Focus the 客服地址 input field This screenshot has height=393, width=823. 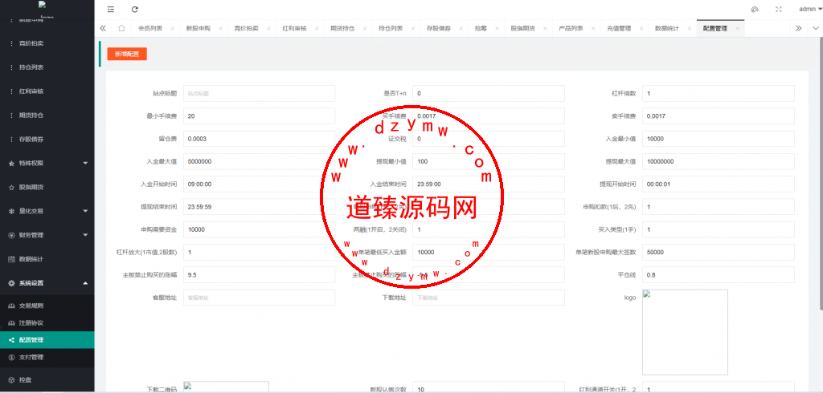pos(259,297)
